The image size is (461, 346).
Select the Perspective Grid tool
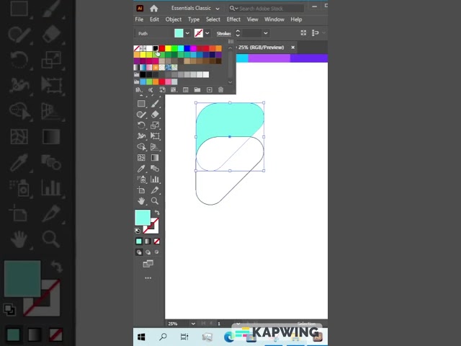pyautogui.click(x=155, y=147)
